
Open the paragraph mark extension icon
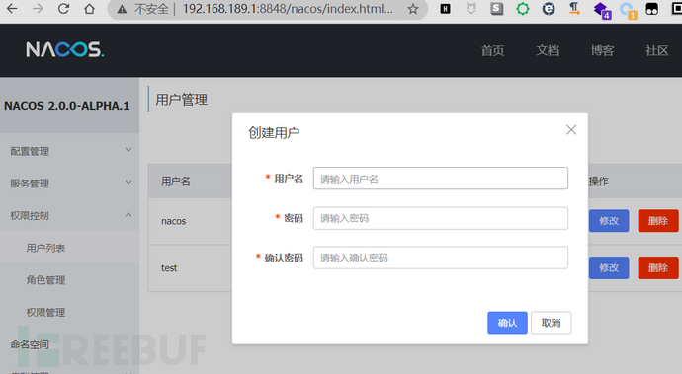click(574, 9)
